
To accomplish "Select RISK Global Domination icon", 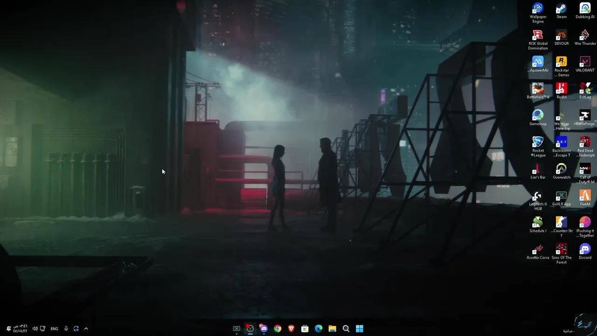I will point(538,40).
